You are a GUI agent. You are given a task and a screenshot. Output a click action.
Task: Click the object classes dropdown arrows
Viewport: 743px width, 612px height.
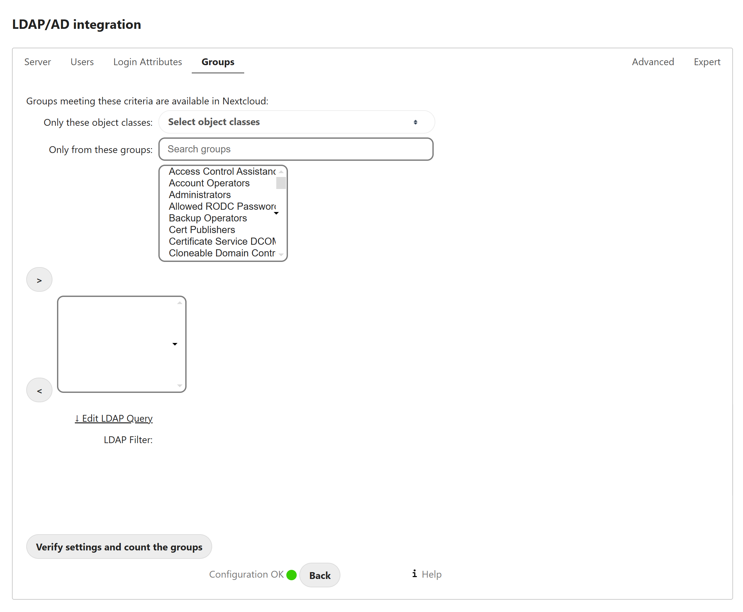[415, 122]
